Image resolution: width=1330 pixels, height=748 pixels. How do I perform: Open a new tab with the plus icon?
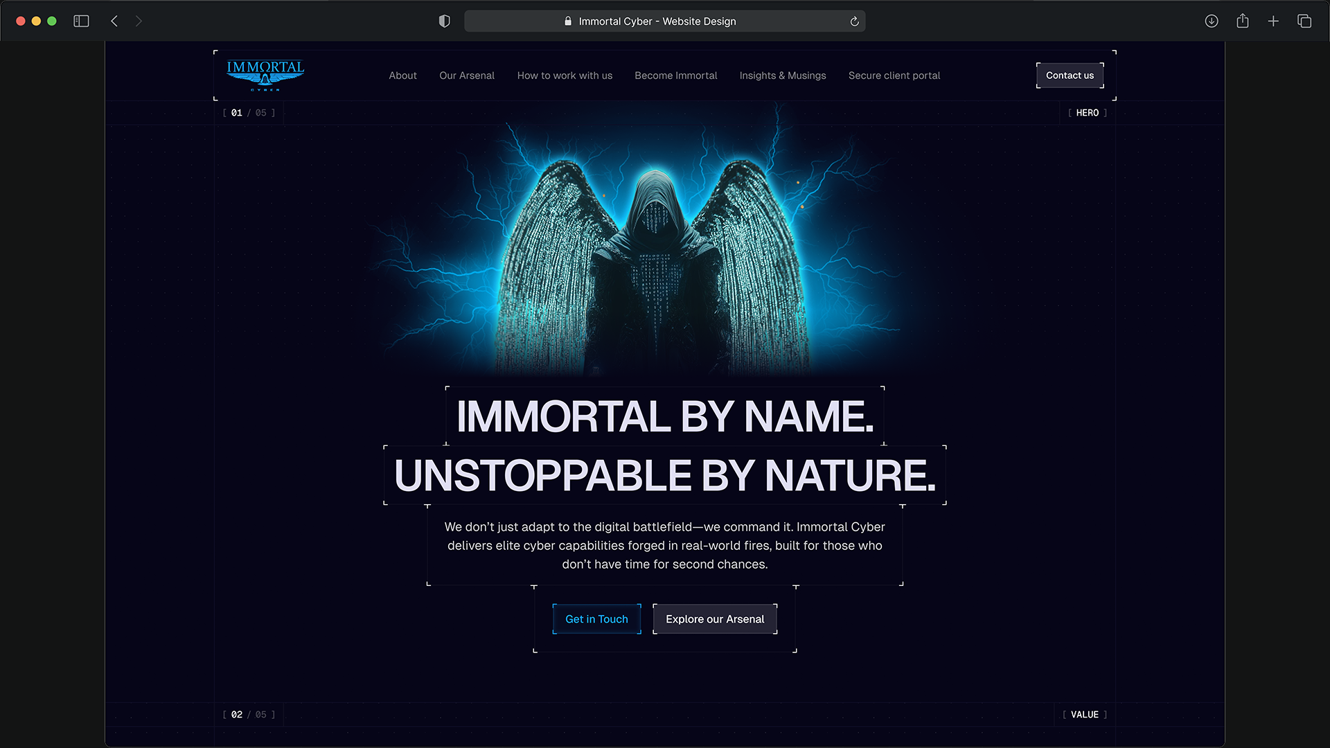point(1273,21)
